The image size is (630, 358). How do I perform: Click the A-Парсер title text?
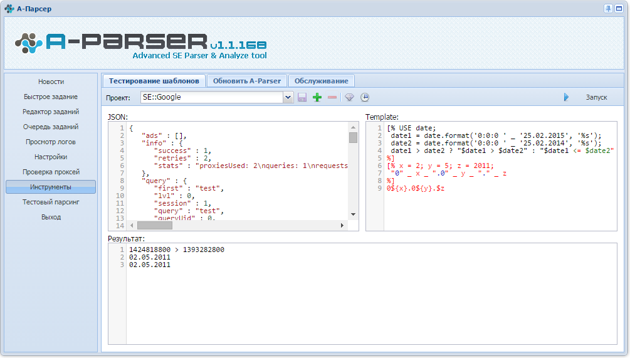34,8
